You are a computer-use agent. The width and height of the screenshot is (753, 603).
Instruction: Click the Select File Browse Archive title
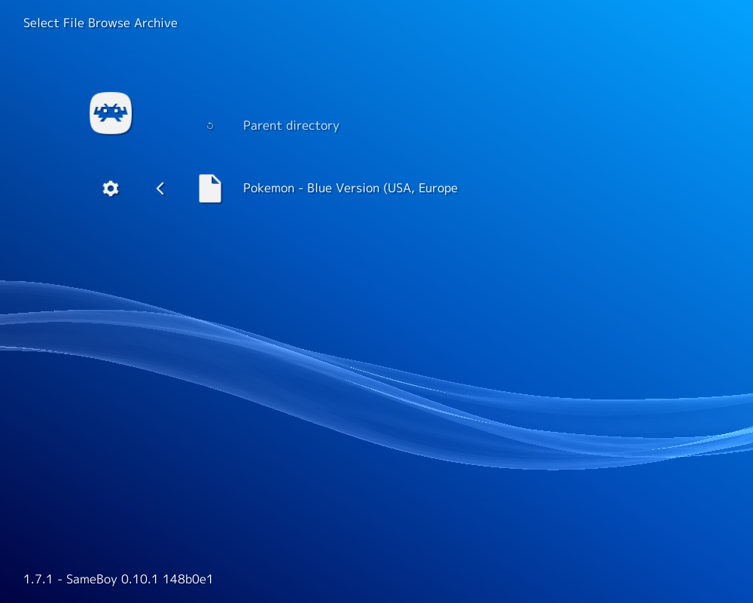coord(100,23)
